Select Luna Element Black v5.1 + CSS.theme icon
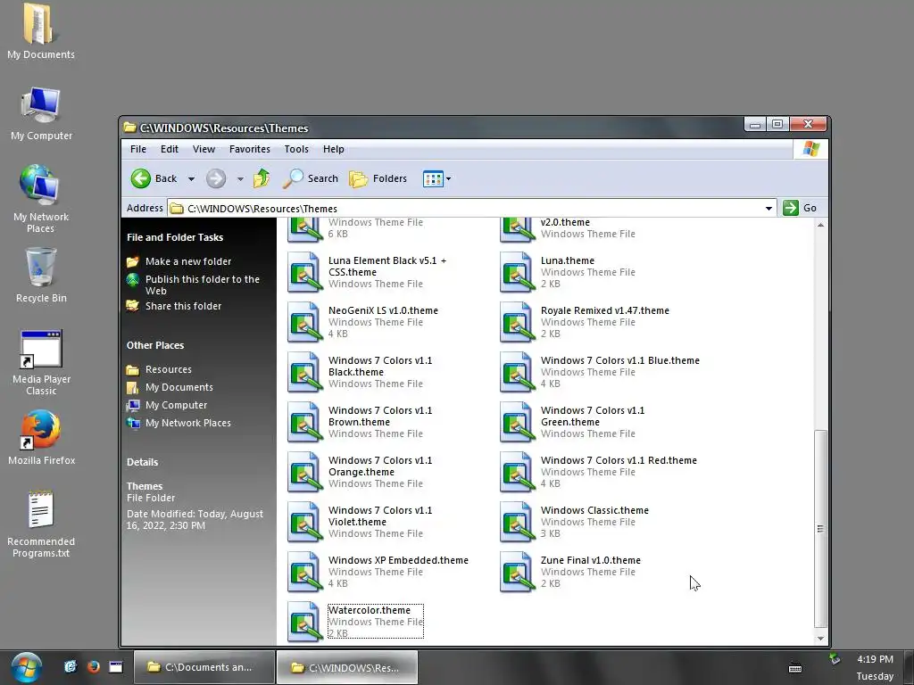 tap(305, 272)
